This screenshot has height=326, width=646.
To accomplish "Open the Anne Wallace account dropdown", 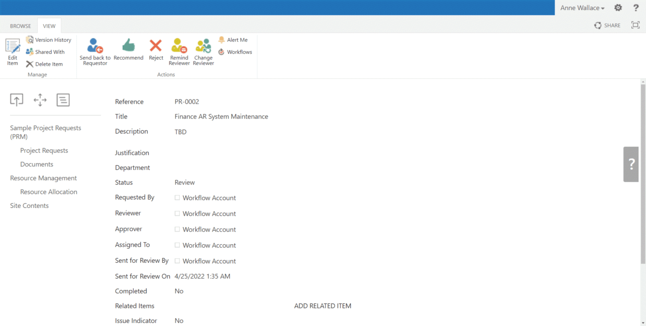I will tap(582, 8).
